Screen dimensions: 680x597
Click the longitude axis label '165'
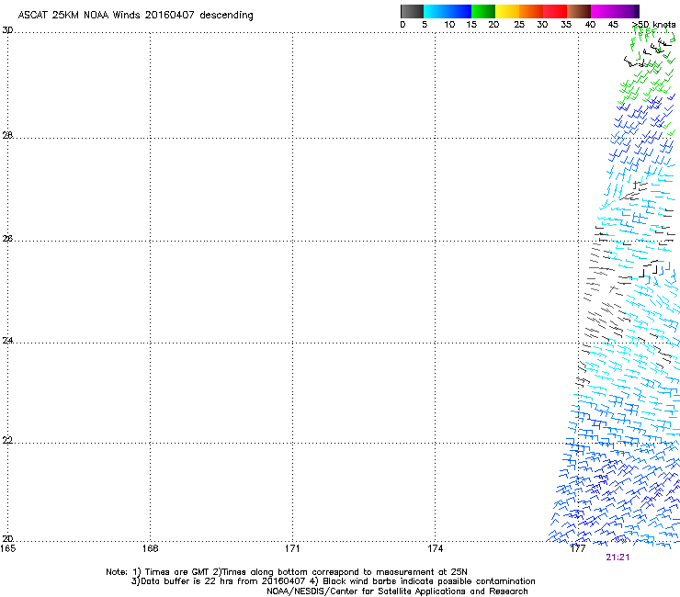pyautogui.click(x=7, y=548)
